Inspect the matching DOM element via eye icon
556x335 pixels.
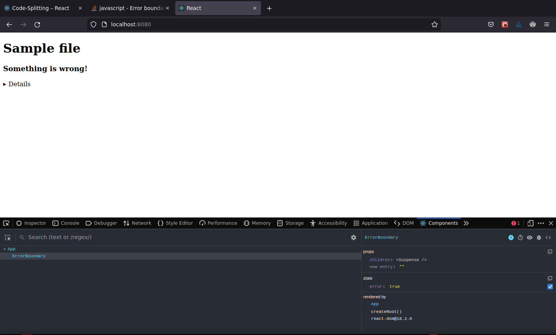point(530,238)
